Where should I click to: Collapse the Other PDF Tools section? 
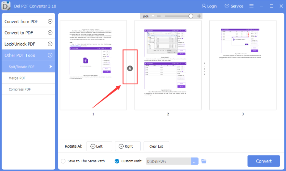(x=29, y=55)
